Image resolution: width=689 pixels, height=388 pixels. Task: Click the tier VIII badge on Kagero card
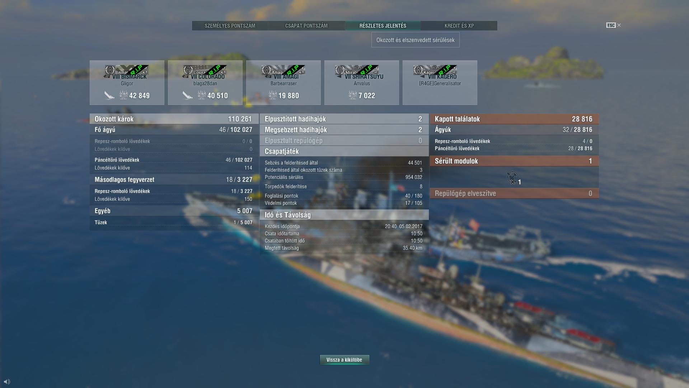418,70
